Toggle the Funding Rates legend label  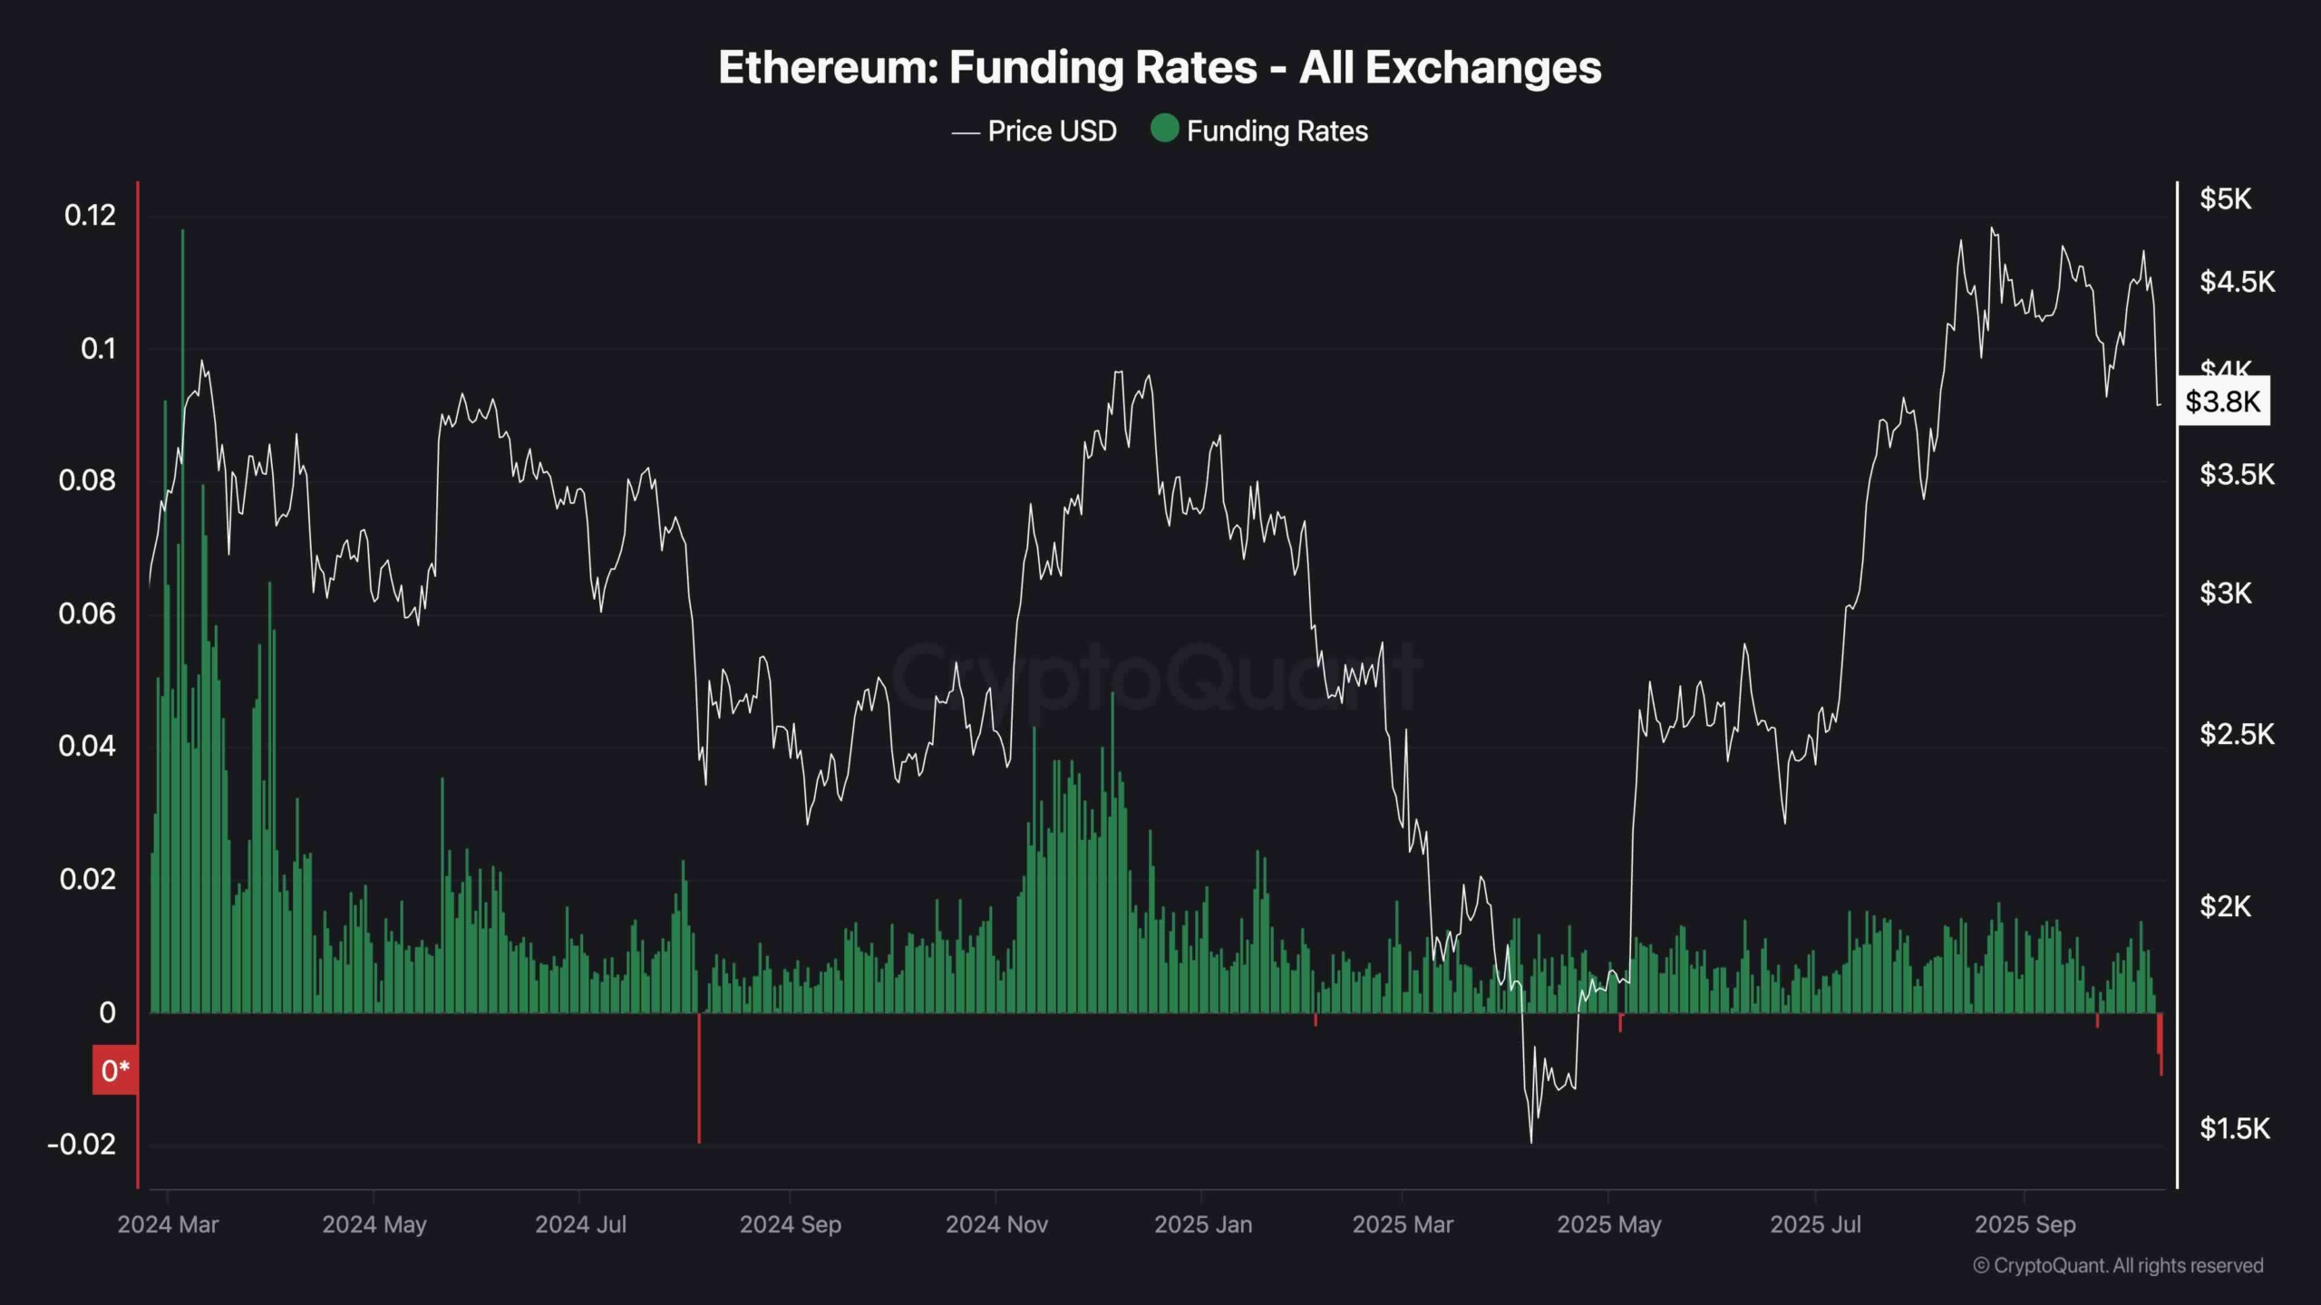(x=1277, y=131)
